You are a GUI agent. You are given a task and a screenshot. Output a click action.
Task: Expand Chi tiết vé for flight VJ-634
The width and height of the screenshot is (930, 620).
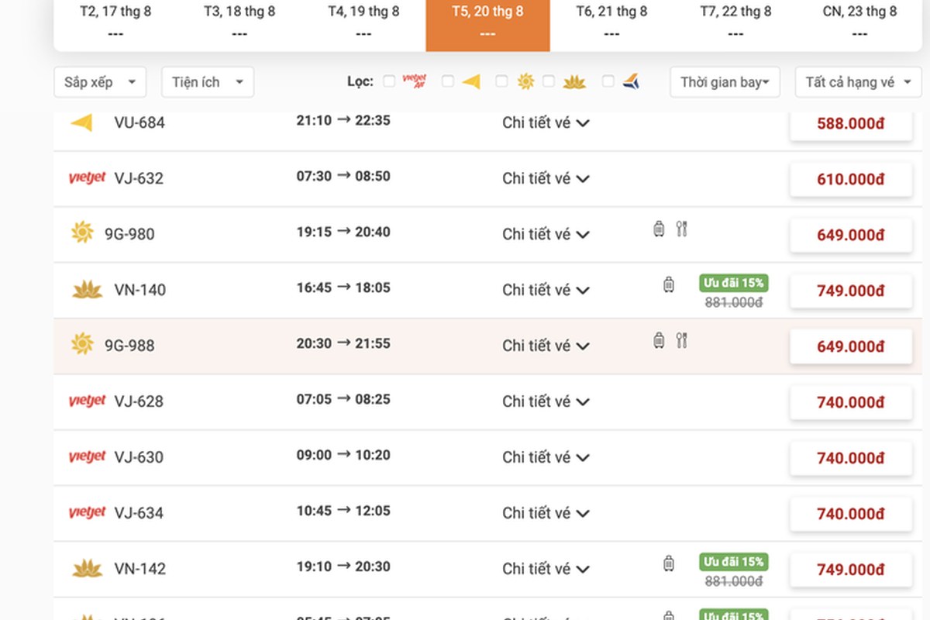coord(546,513)
